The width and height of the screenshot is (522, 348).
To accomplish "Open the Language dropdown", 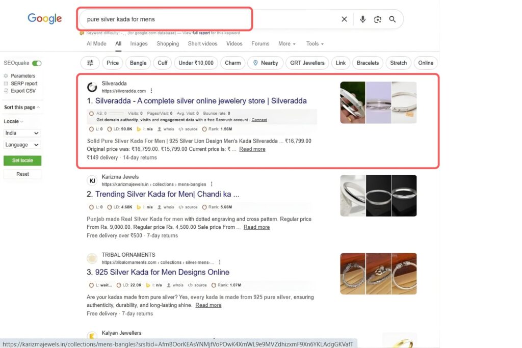I will point(22,145).
